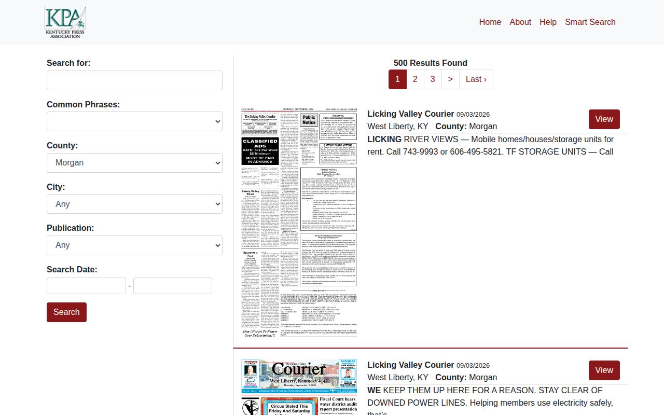Viewport: 664px width, 415px height.
Task: Open the Home navigation link
Action: coord(490,22)
